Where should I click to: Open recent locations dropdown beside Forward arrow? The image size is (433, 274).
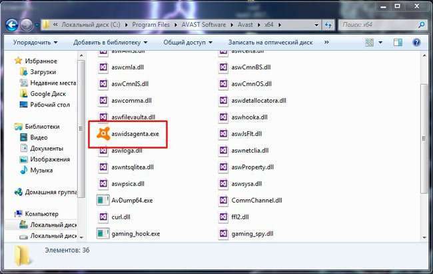37,25
